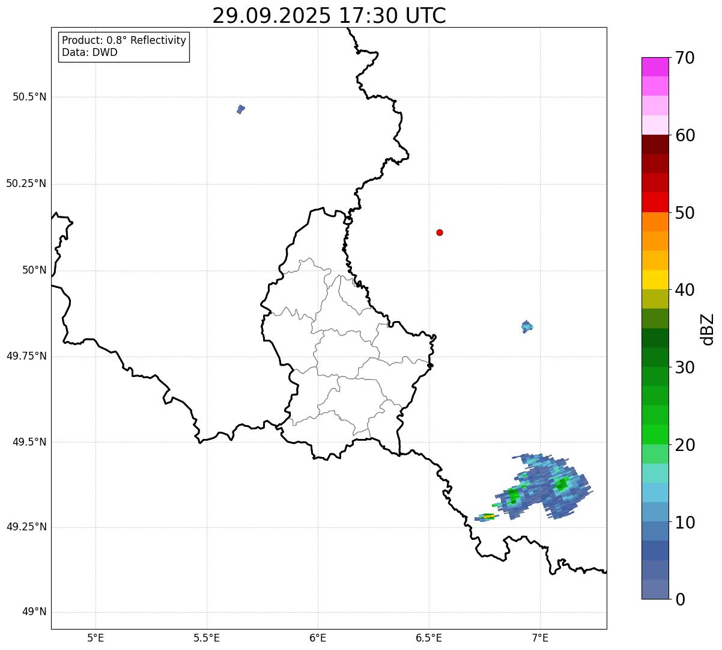This screenshot has height=650, width=722.
Task: Click the longitude label "5°E"
Action: [96, 637]
